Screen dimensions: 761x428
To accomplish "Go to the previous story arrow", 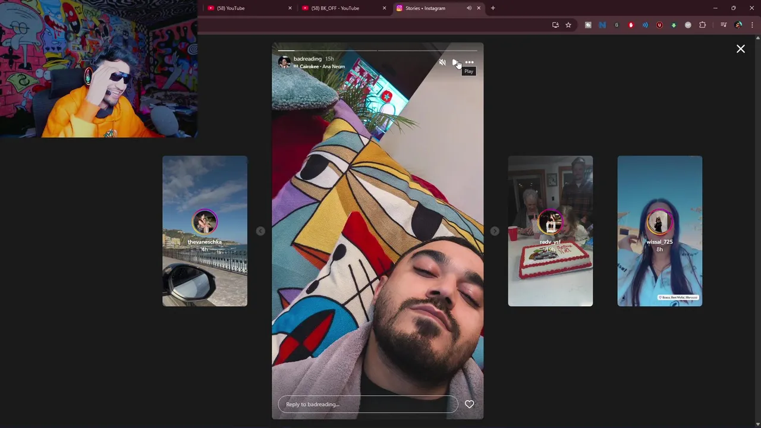I will click(x=260, y=231).
